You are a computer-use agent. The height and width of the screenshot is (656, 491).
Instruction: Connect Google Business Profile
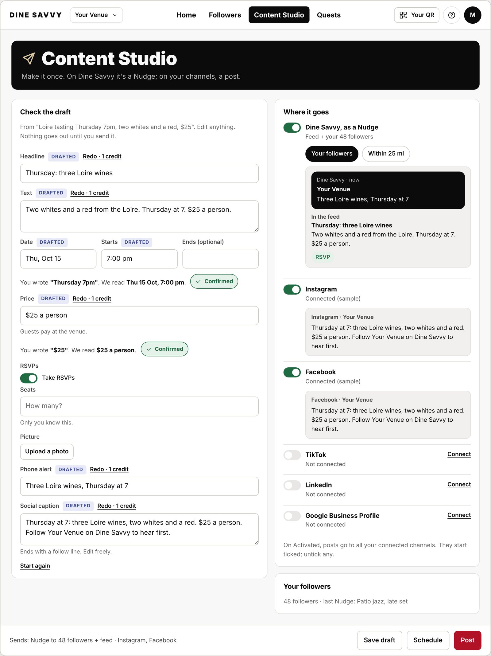[459, 515]
